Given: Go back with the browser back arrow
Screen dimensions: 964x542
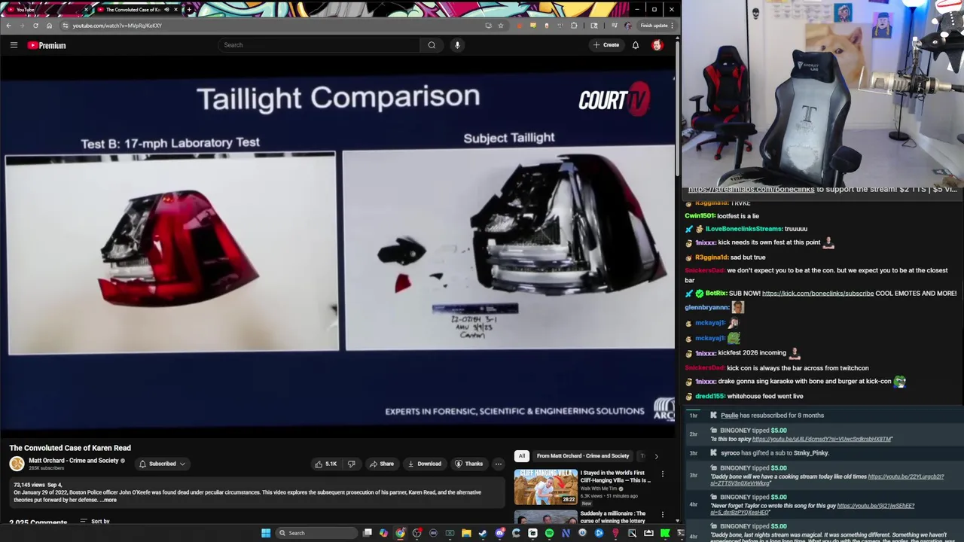Looking at the screenshot, I should (8, 26).
